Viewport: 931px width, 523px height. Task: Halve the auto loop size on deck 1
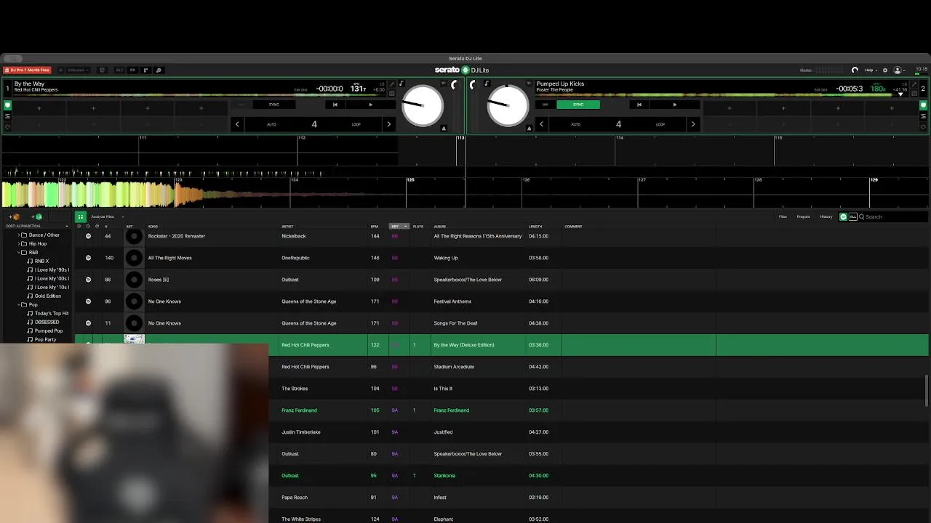coord(237,124)
